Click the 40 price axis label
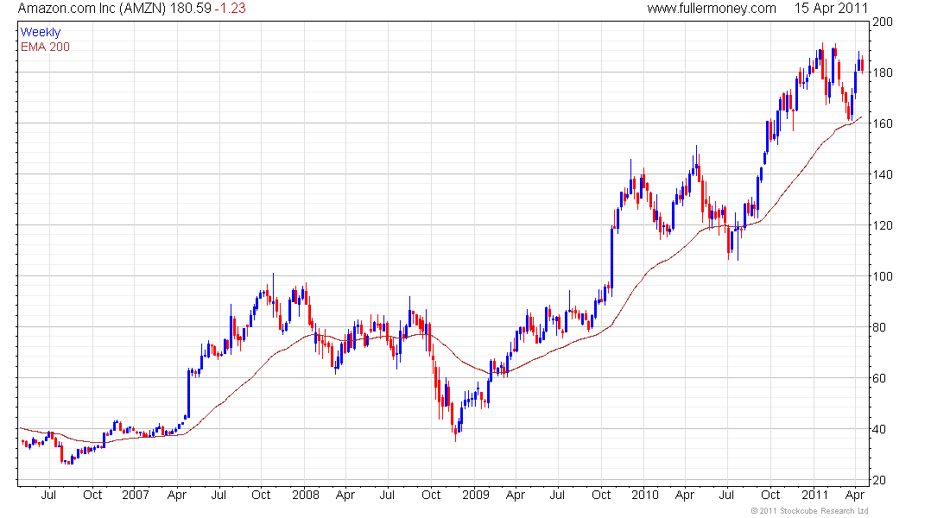Screen dimensions: 950x518 (x=880, y=429)
